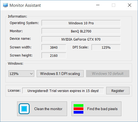Click the green bar in pixel icon
Screen dimensions: 138x122
[x=79, y=105]
